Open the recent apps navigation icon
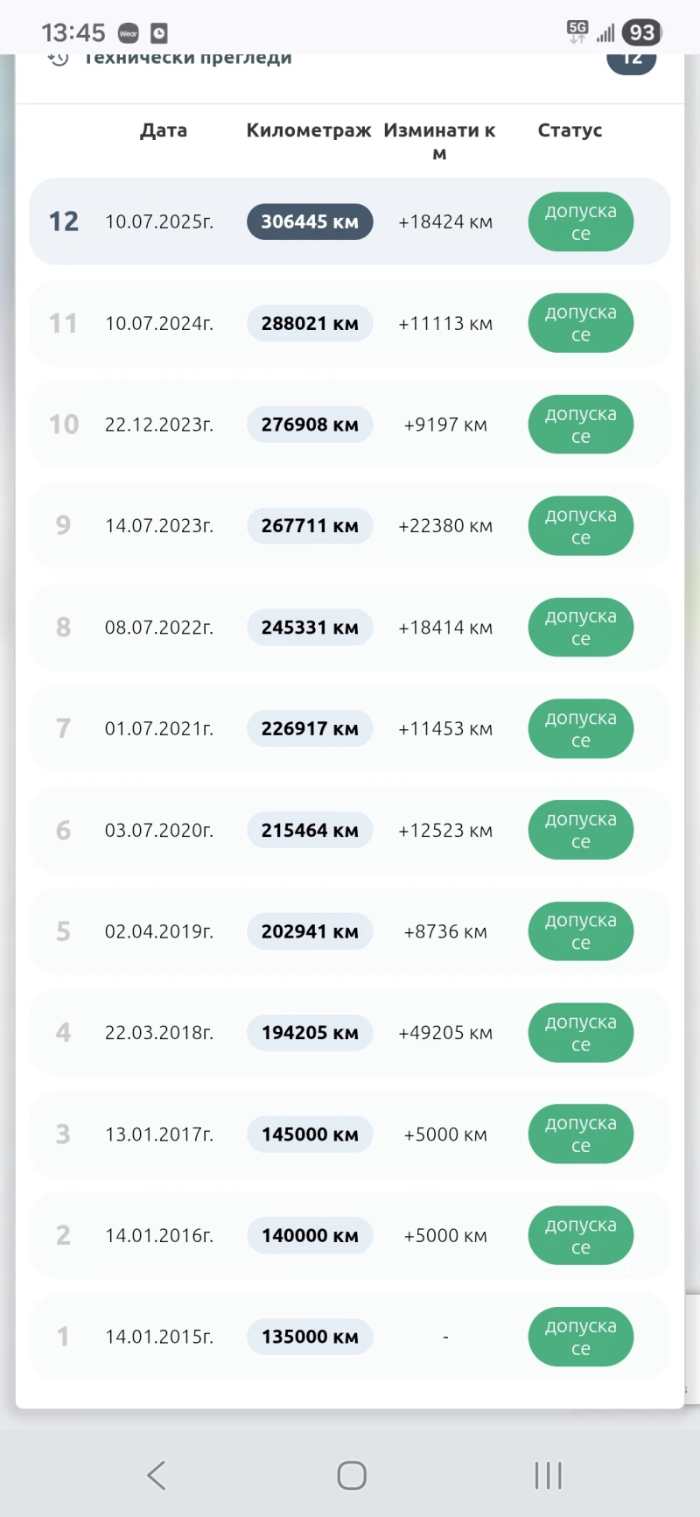The width and height of the screenshot is (700, 1517). click(x=548, y=1475)
